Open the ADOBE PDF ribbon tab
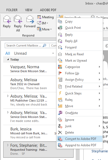This screenshot has height=160, width=108. click(x=48, y=10)
